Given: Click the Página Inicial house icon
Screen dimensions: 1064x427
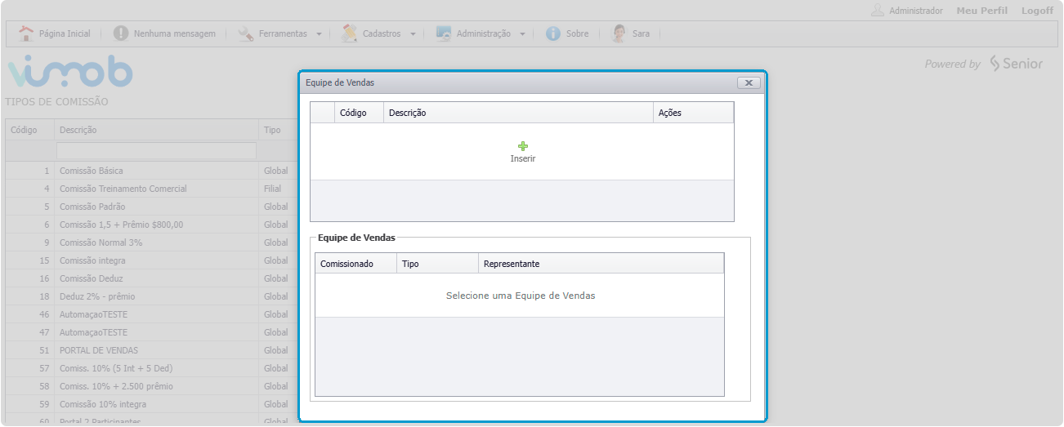Looking at the screenshot, I should click(26, 33).
